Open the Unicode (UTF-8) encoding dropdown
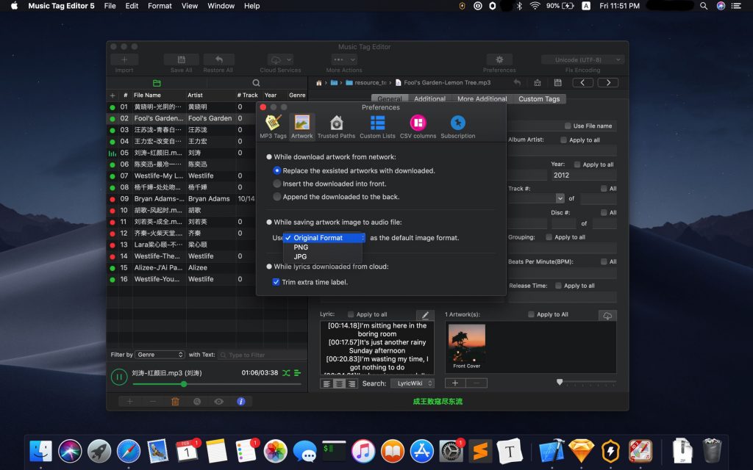Screen dimensions: 753x470 [x=582, y=59]
